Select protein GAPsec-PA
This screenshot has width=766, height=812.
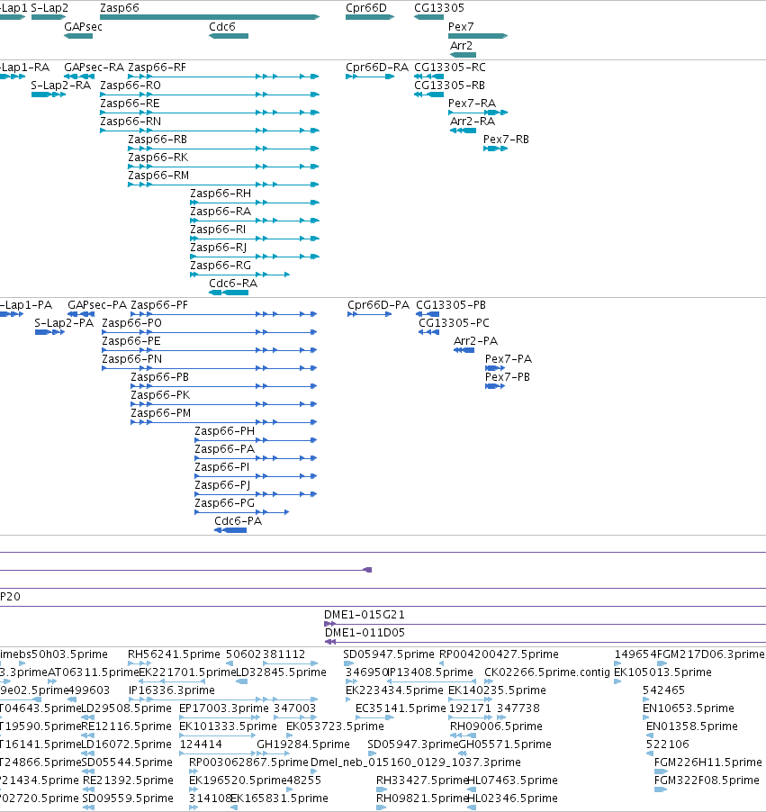click(x=97, y=305)
